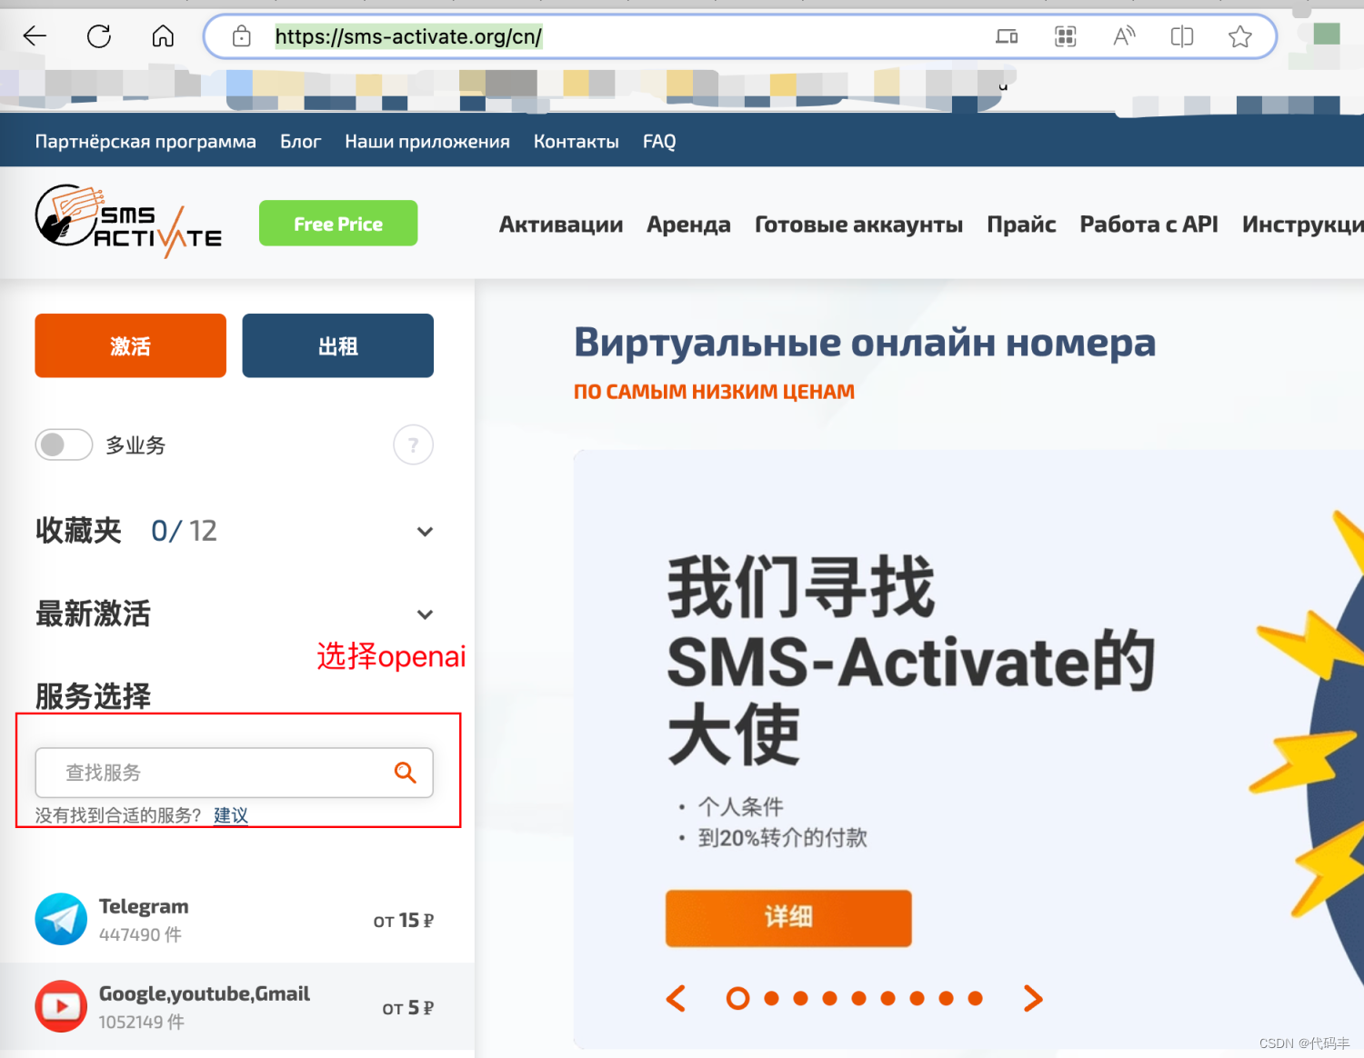
Task: Select the fifth carousel slide dot
Action: click(x=858, y=998)
